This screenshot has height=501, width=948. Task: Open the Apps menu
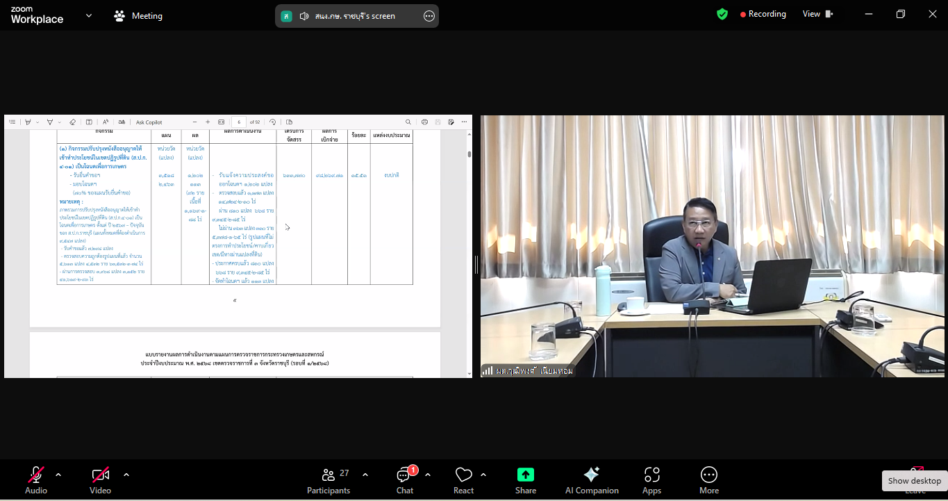(651, 479)
